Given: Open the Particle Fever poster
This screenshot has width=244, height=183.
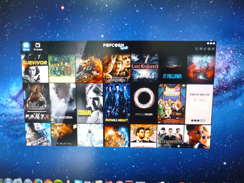Looking at the screenshot, I should (x=144, y=104).
